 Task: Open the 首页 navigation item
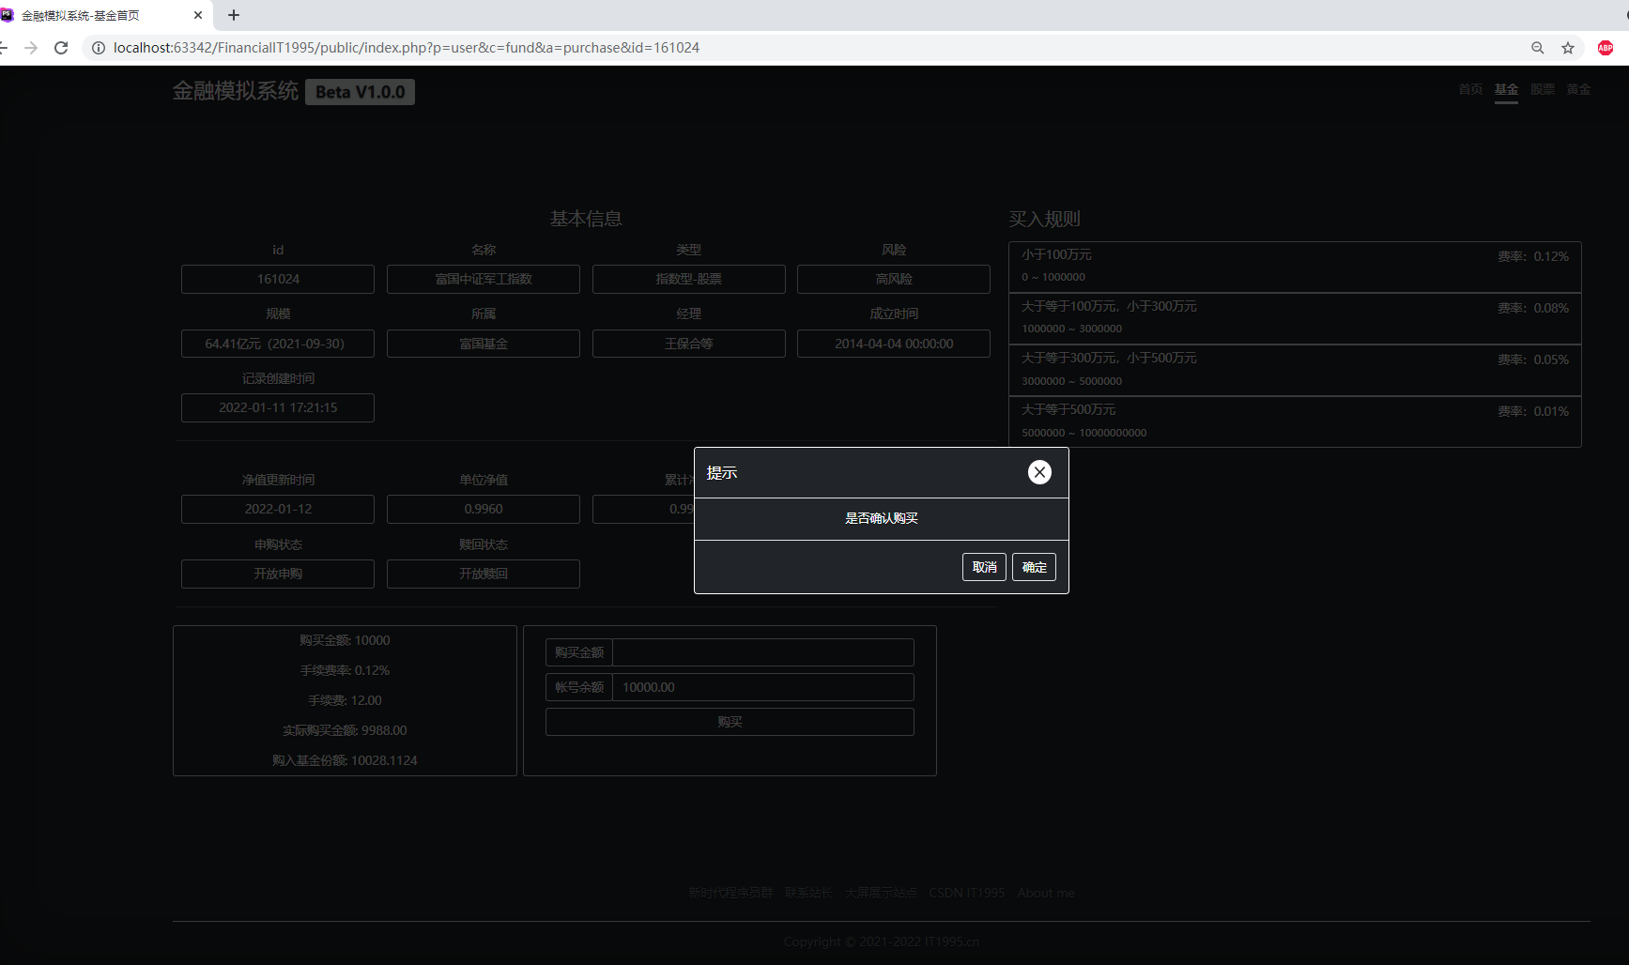1470,89
